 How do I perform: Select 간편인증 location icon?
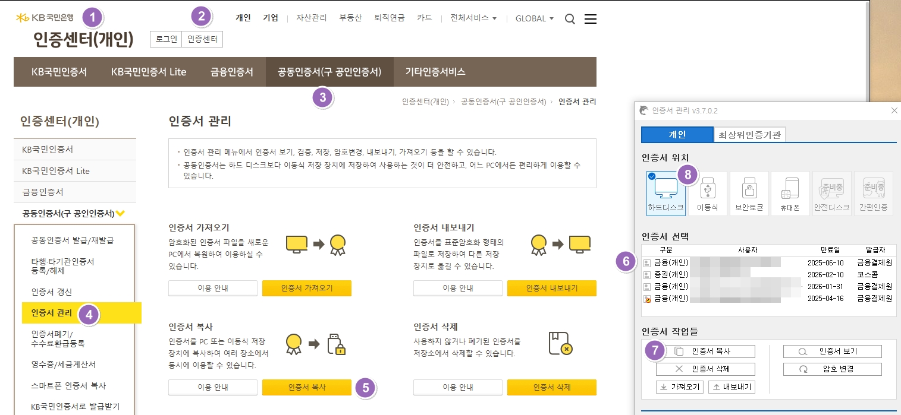point(874,194)
